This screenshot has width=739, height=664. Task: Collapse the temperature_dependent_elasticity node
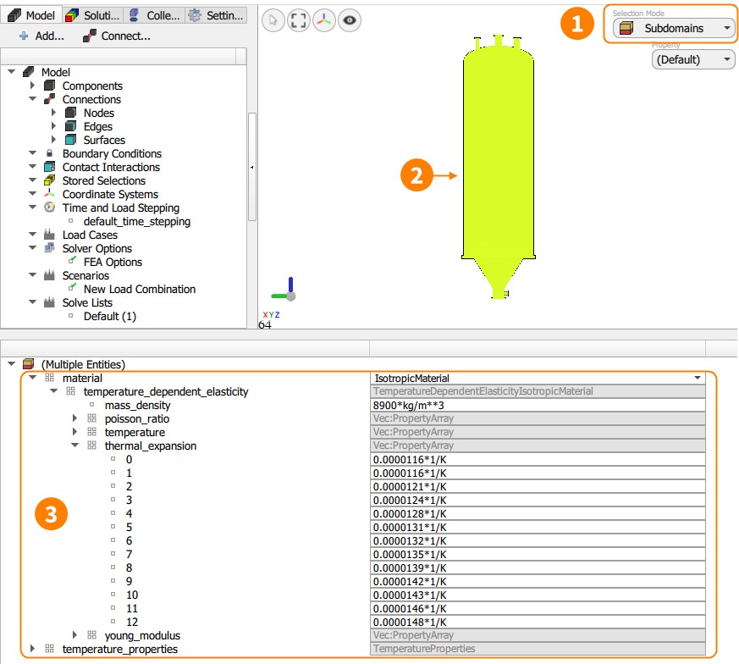[x=53, y=391]
